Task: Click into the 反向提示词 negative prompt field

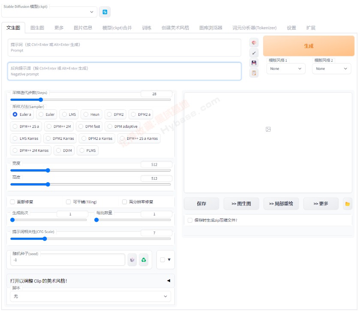Action: click(124, 71)
